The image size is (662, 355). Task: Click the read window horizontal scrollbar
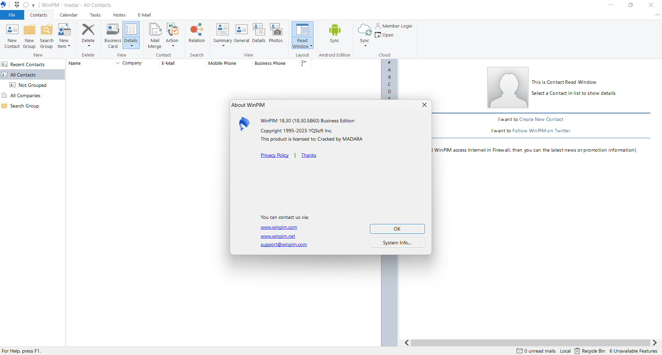[x=530, y=343]
